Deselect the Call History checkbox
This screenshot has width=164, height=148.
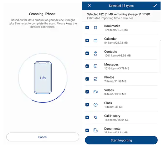pyautogui.click(x=87, y=117)
